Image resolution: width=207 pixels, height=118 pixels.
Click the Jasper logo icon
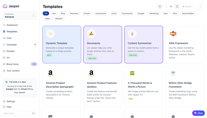tap(5, 6)
